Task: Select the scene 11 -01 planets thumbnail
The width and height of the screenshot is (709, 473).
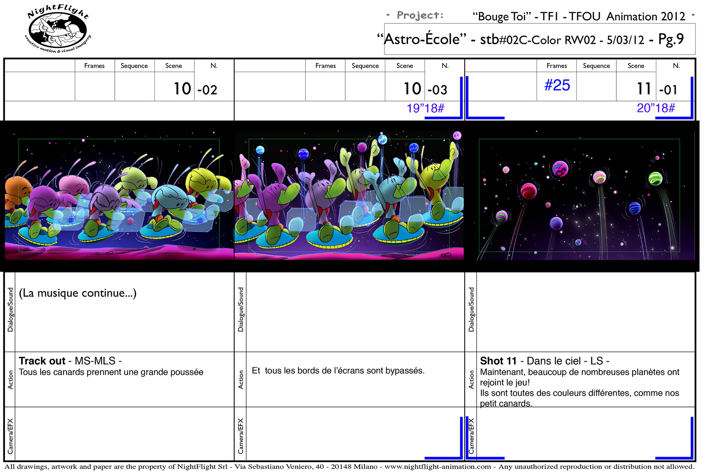Action: coord(579,195)
